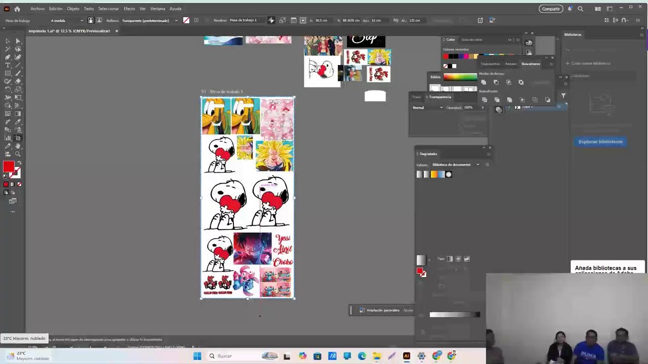Click Unite shape mode in Pathfinder
The width and height of the screenshot is (648, 364).
click(483, 82)
